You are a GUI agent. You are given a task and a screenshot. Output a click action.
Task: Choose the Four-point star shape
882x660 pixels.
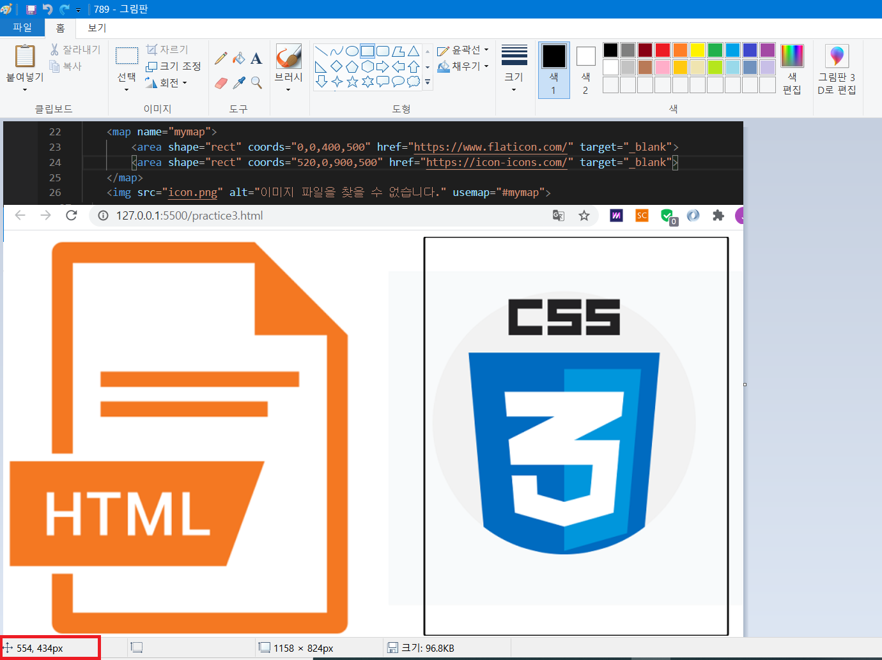click(337, 82)
